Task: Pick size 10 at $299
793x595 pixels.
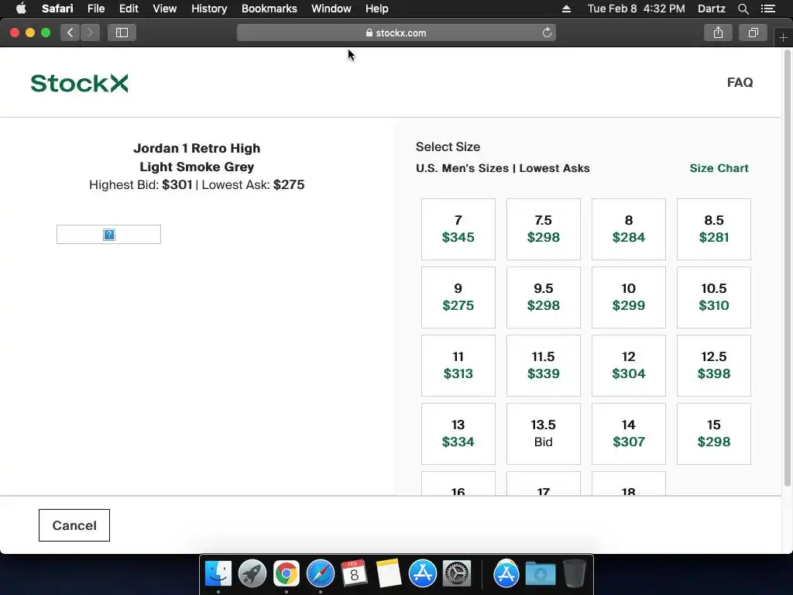Action: pyautogui.click(x=629, y=297)
